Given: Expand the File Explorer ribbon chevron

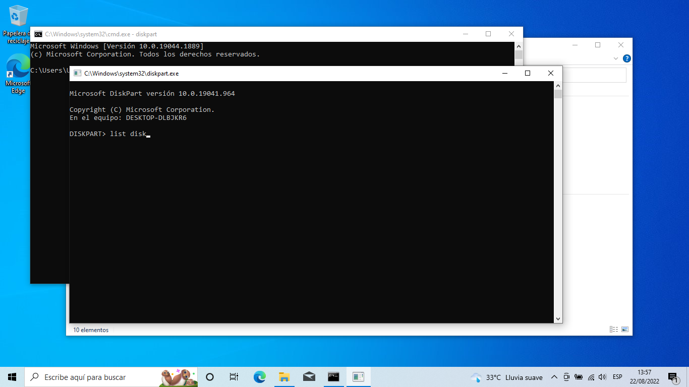Looking at the screenshot, I should [616, 58].
